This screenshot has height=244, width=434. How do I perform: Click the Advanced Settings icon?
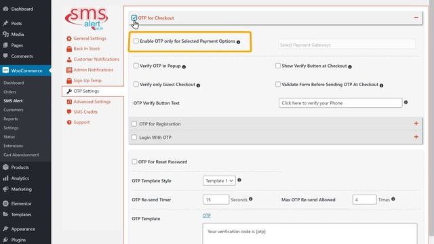coord(69,102)
